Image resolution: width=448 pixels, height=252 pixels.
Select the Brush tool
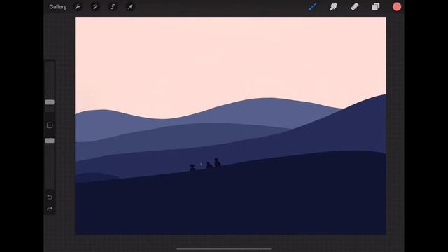point(313,7)
